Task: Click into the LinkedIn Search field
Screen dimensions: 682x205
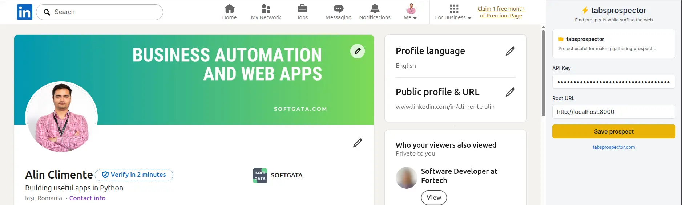Action: click(x=100, y=12)
